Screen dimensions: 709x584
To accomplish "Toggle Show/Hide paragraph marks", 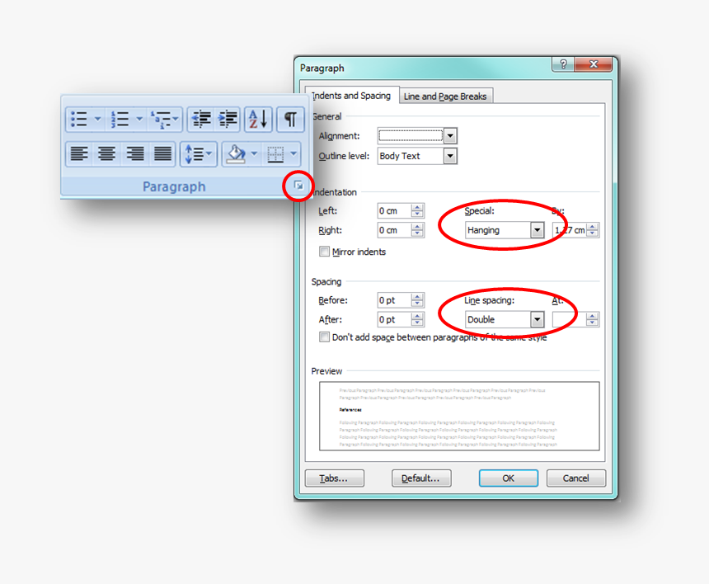I will tap(289, 120).
